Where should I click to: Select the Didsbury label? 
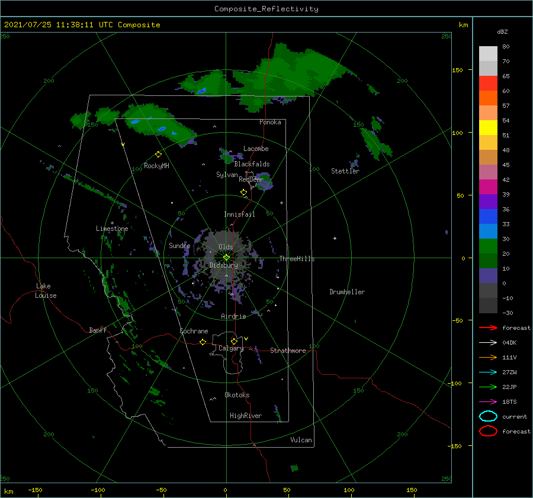click(x=224, y=265)
